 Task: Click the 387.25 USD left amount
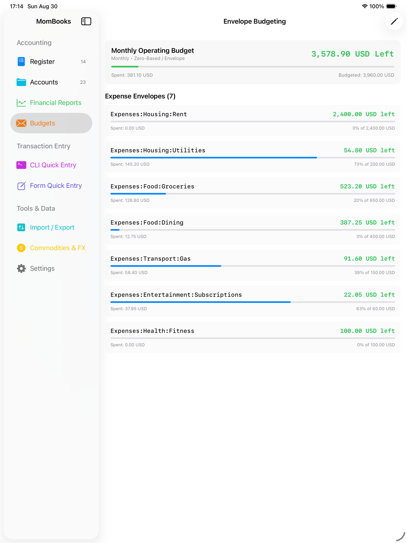pyautogui.click(x=367, y=223)
